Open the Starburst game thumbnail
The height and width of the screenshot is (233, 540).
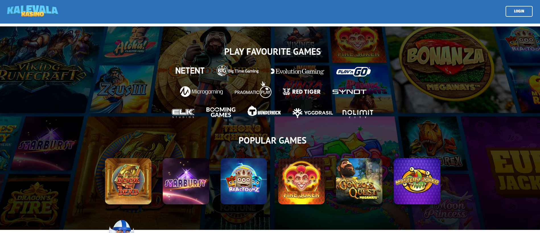(186, 181)
